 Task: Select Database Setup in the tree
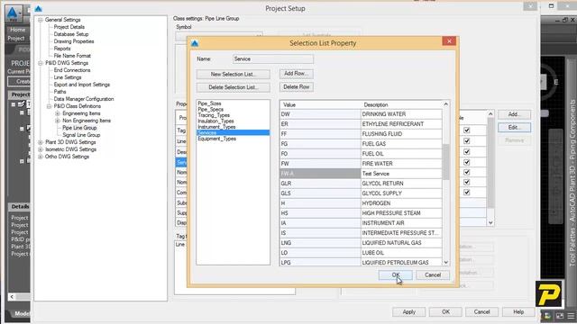click(x=71, y=34)
